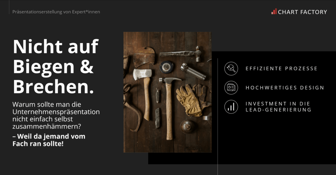The width and height of the screenshot is (336, 175).
Task: Click the Effiziente Prozesse circular icon
Action: 231,68
